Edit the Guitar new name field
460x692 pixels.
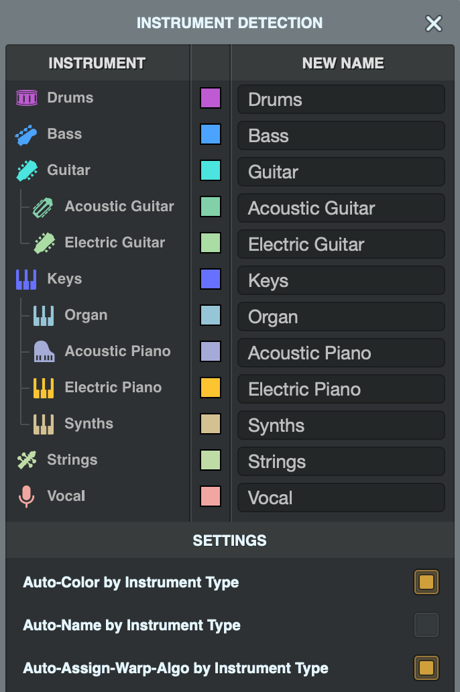[x=341, y=172]
